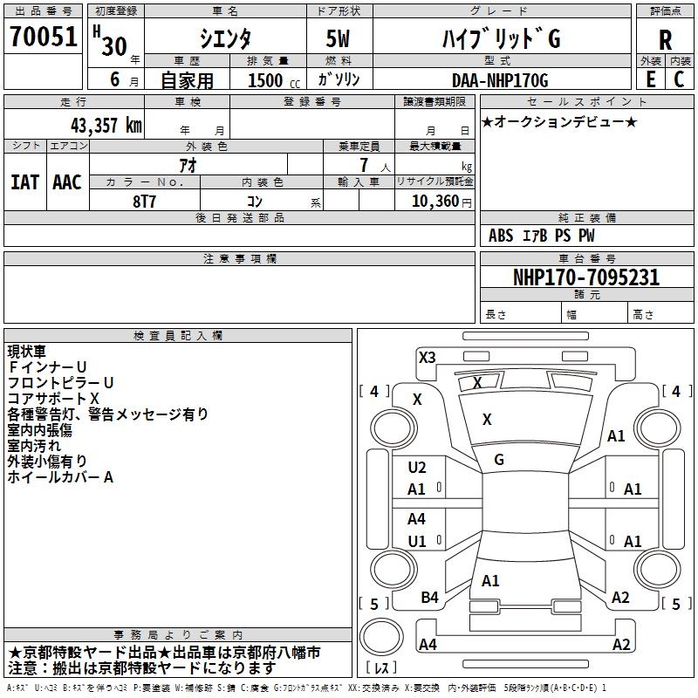
Task: Click A2 mark on the rear bumper corner
Action: (x=621, y=644)
